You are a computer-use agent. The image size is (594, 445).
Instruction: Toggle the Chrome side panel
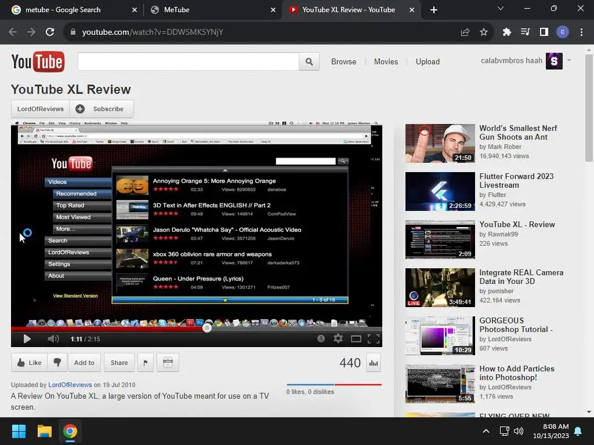tap(544, 32)
